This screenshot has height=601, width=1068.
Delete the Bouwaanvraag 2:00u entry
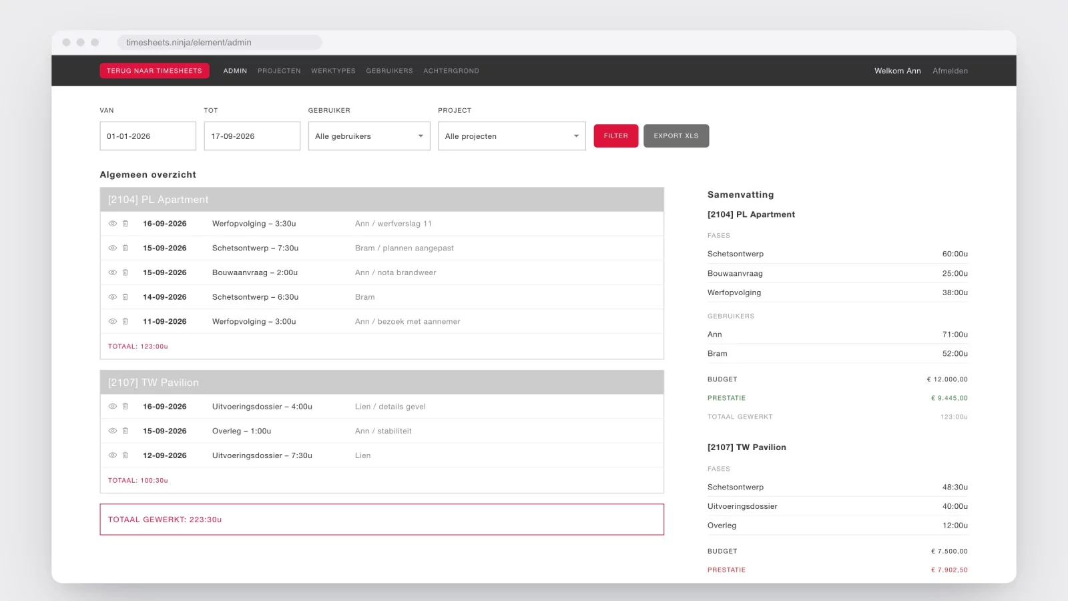pos(125,272)
